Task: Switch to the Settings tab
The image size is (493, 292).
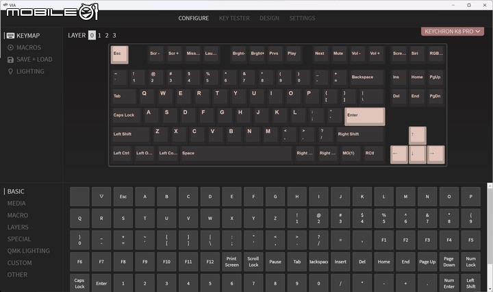Action: click(x=302, y=19)
